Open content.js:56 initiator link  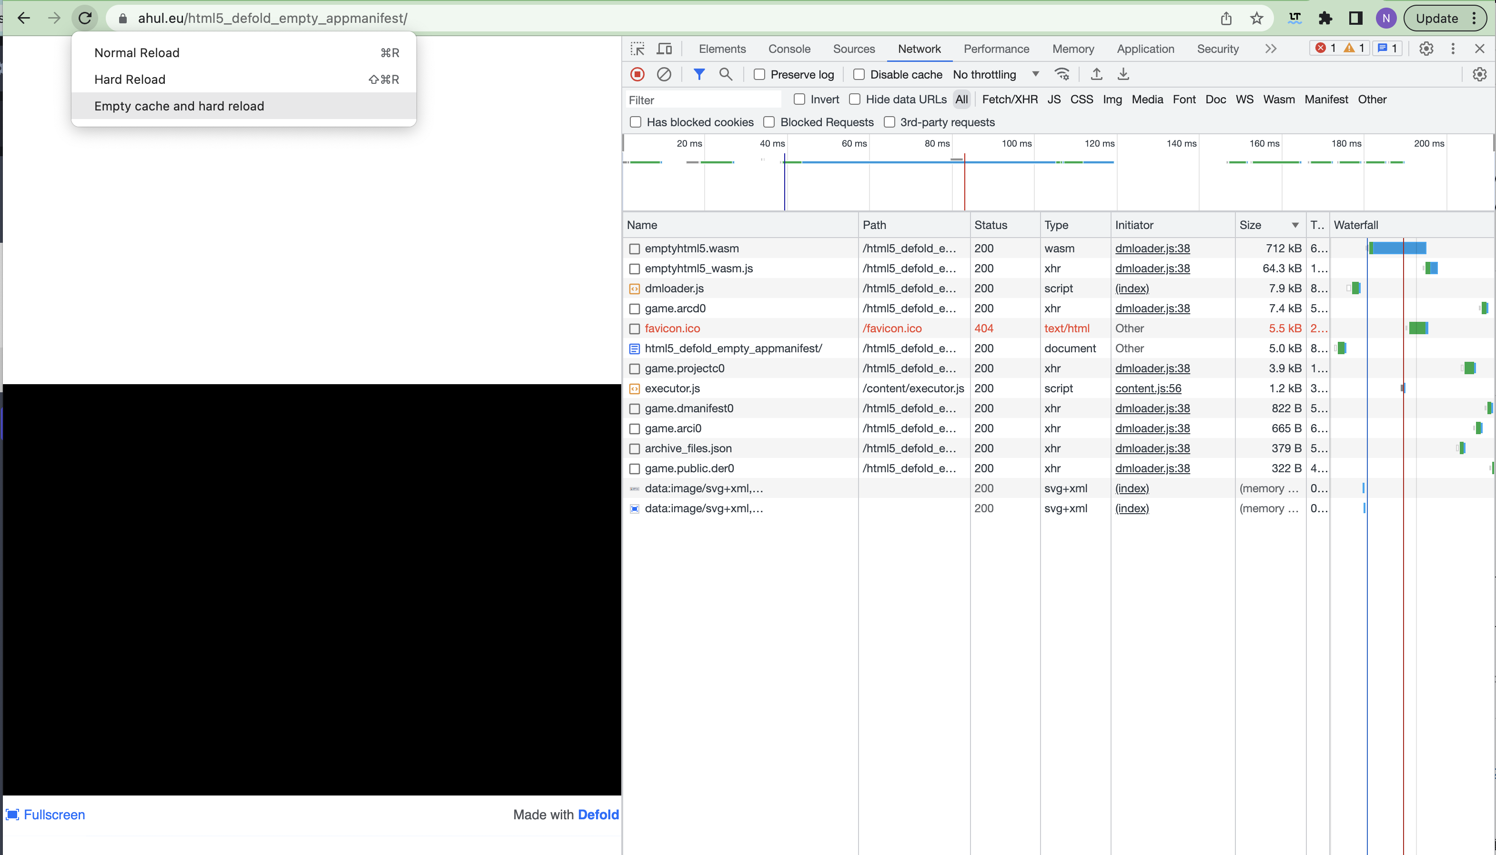click(1148, 388)
